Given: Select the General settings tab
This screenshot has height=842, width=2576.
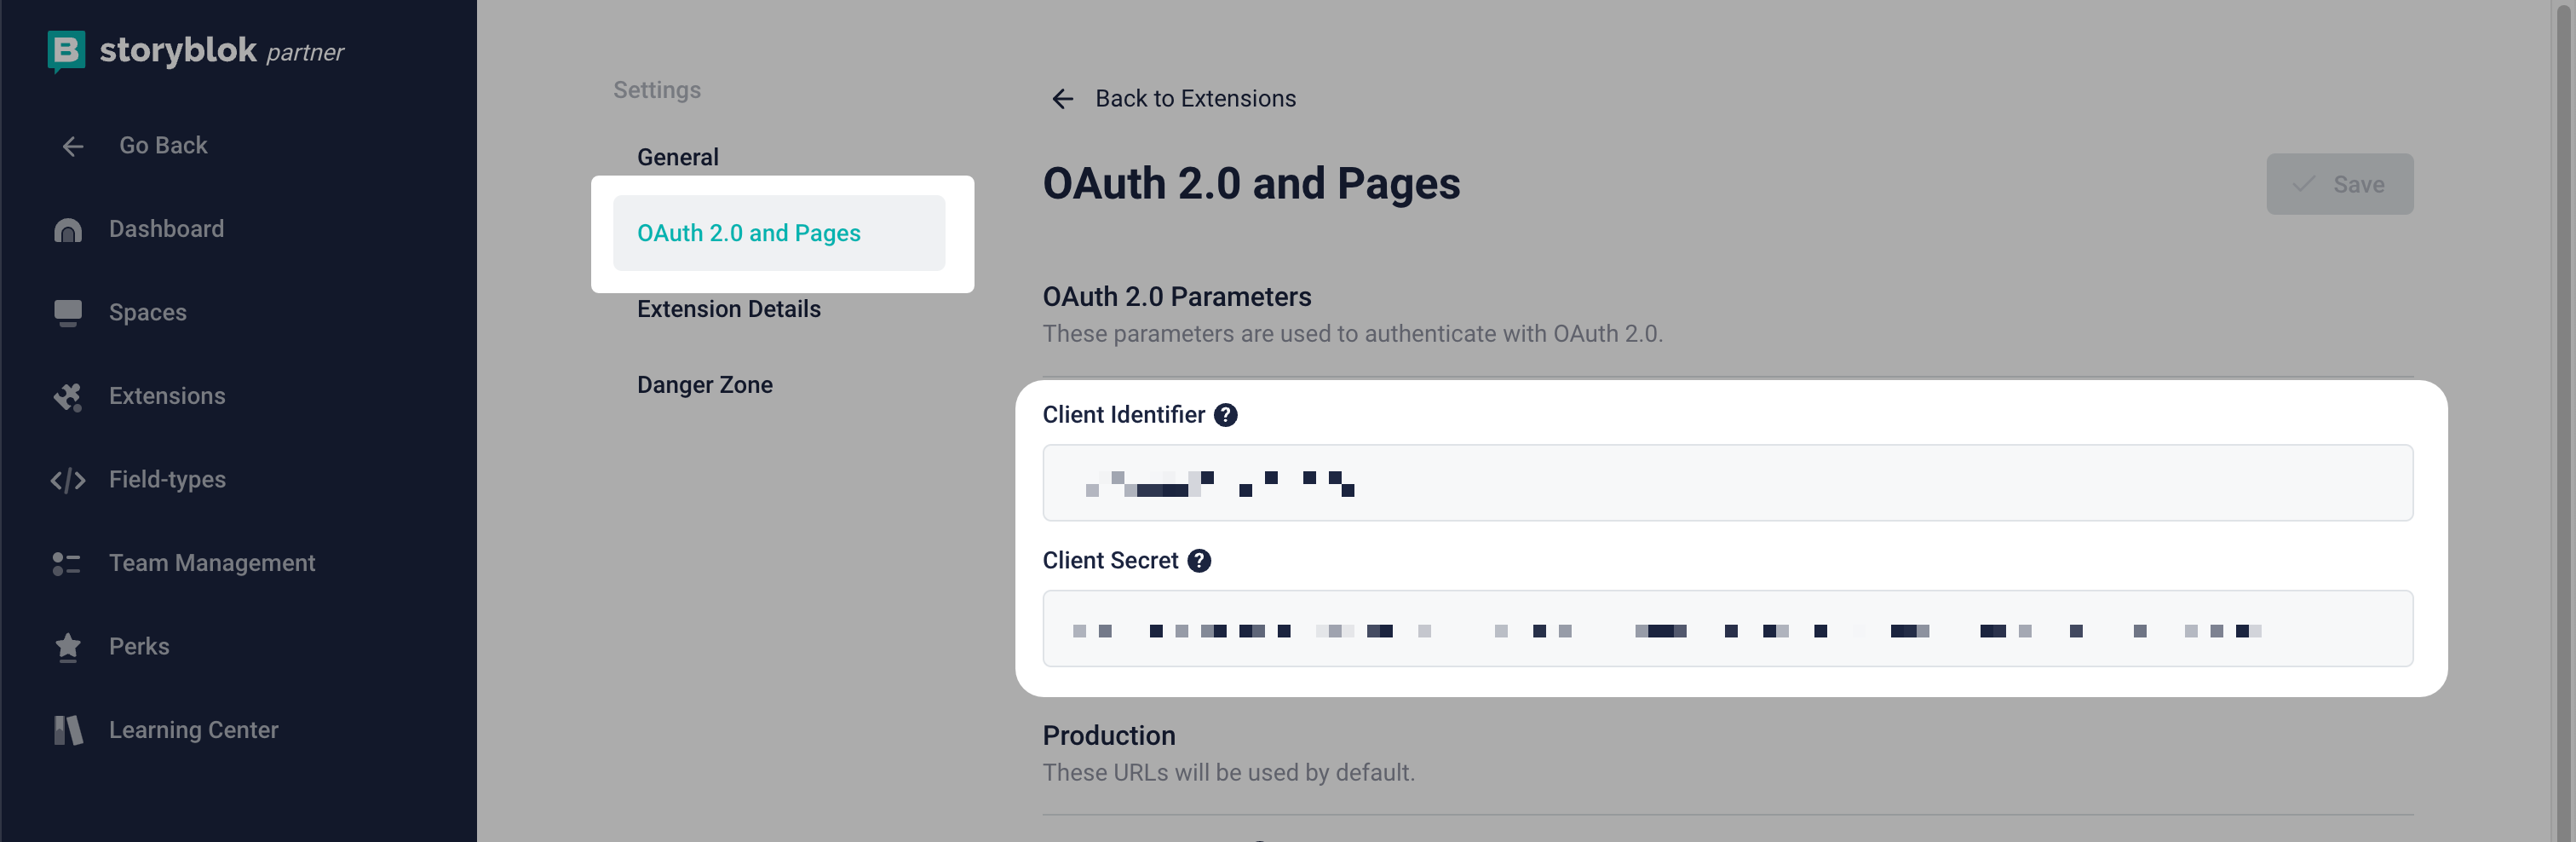Looking at the screenshot, I should coord(677,157).
